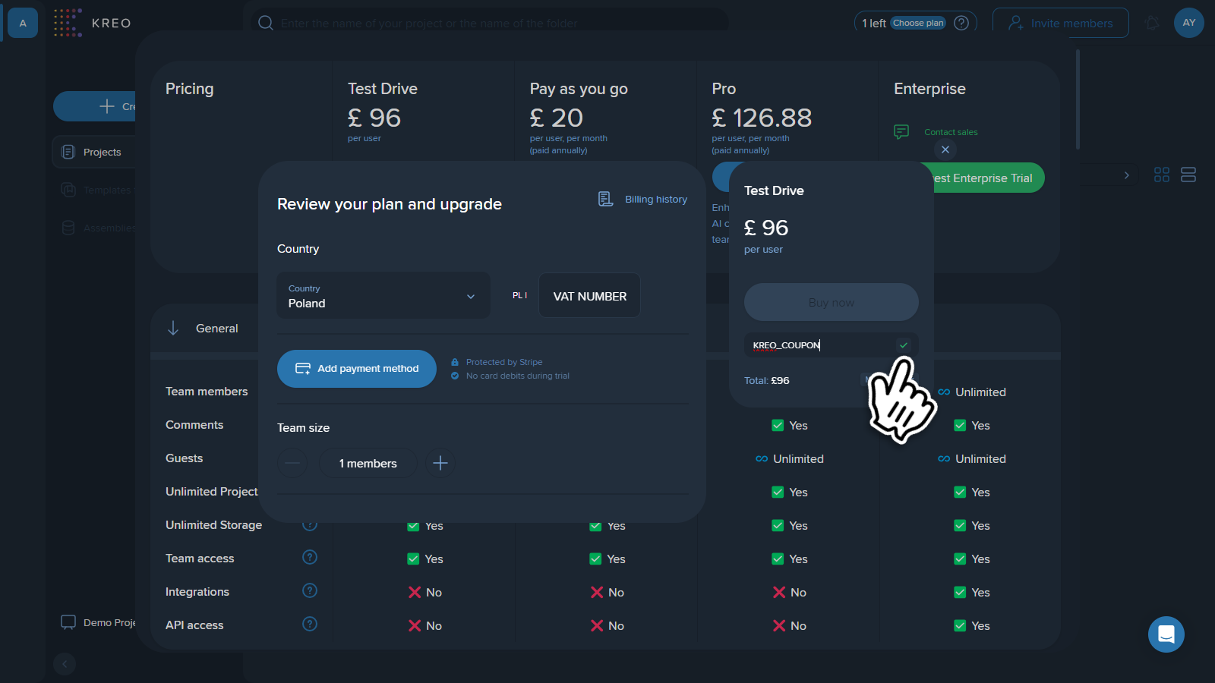The width and height of the screenshot is (1215, 683).
Task: Click the project search field
Action: 490,23
